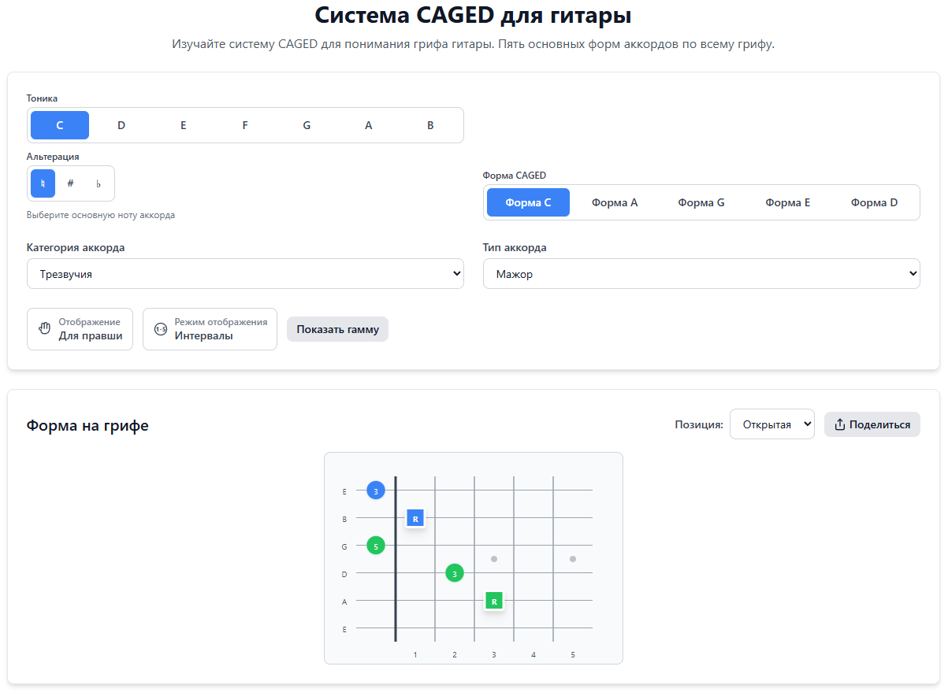Open the Тип аккорда dropdown
The width and height of the screenshot is (948, 696).
(x=701, y=274)
